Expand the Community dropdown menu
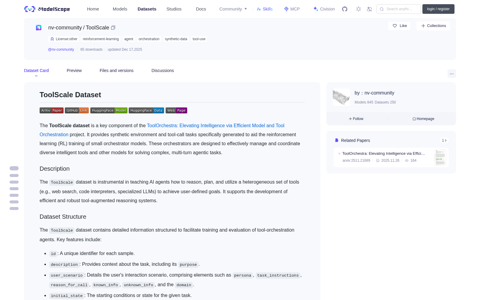This screenshot has height=300, width=480. click(x=233, y=9)
